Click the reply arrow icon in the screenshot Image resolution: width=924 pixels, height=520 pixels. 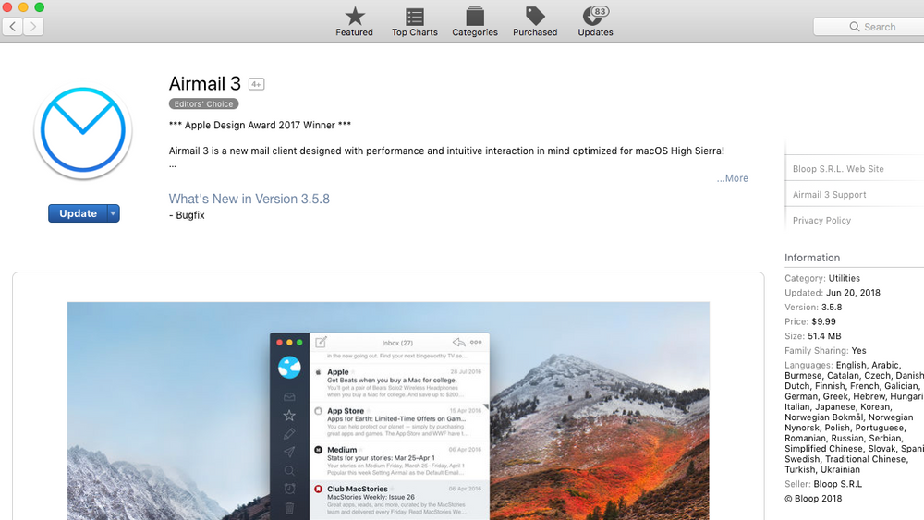[x=458, y=342]
